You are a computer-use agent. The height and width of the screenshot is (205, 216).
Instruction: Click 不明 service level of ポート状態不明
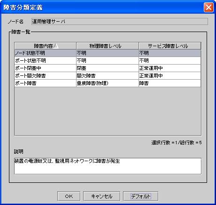[x=170, y=61]
